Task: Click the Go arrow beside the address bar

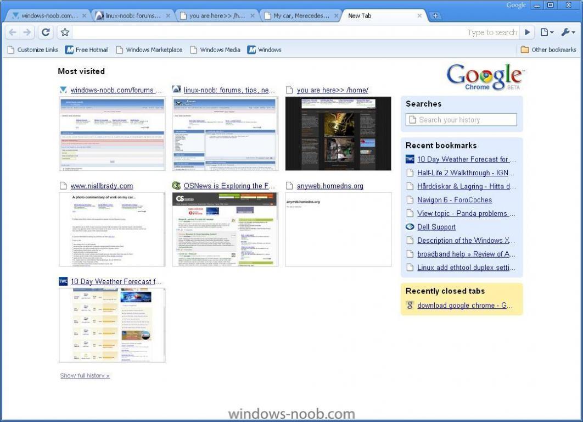Action: click(x=527, y=32)
